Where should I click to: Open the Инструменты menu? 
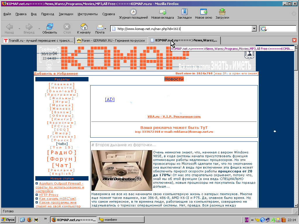[x=88, y=14]
